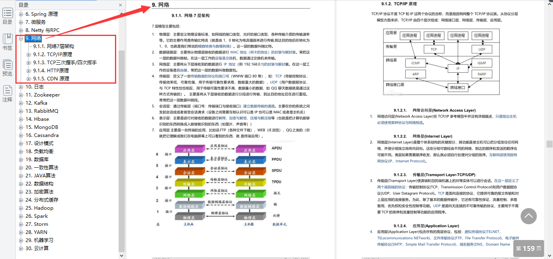Image resolution: width=553 pixels, height=259 pixels.
Task: Expand the 7. 微服务 node
Action: coord(21,22)
